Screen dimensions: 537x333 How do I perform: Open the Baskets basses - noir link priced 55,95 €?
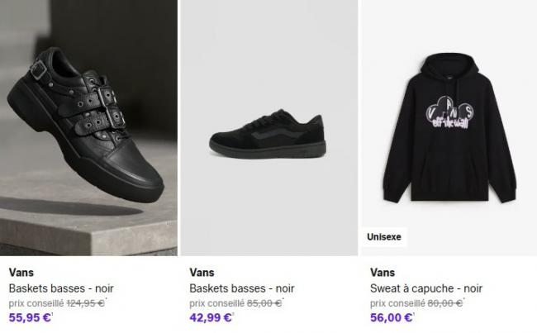[x=61, y=288]
